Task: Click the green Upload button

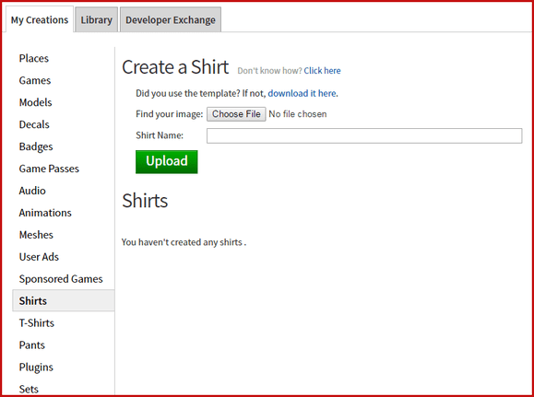Action: click(x=167, y=161)
